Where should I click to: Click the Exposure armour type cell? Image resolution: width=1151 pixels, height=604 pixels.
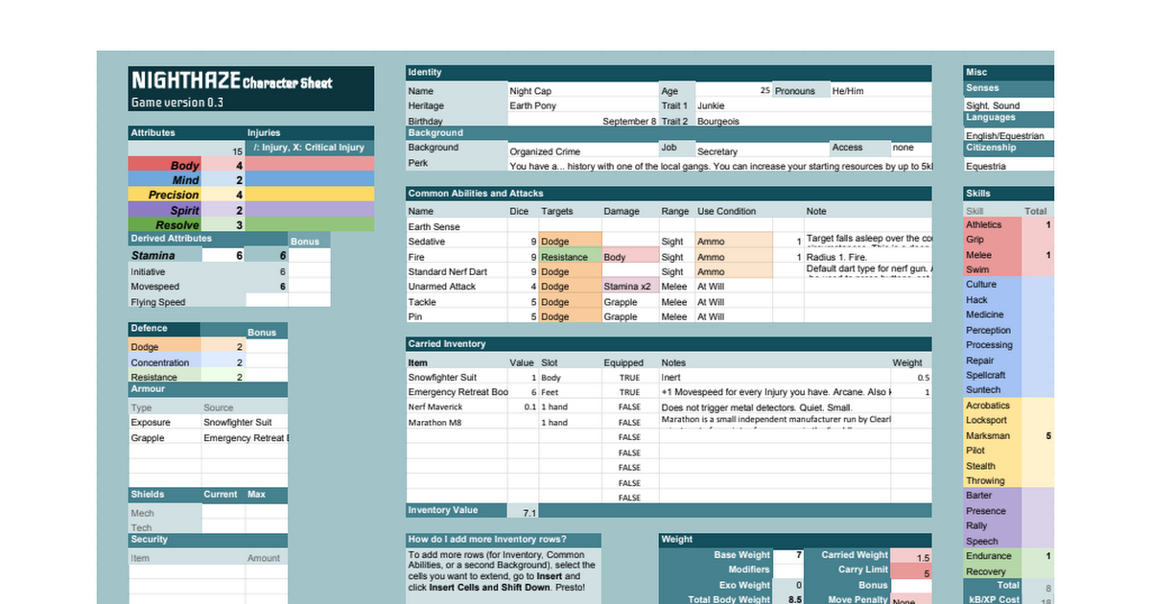point(165,423)
